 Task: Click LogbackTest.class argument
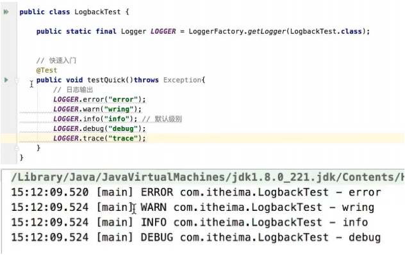tap(326, 31)
